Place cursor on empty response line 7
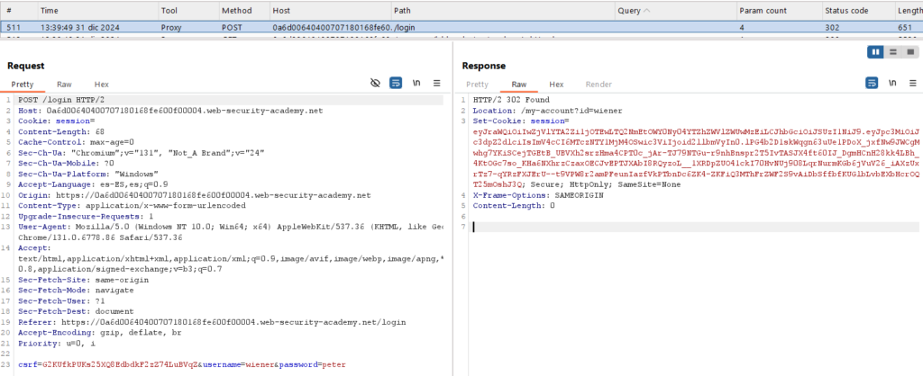Viewport: 923px width, 376px height. [x=695, y=227]
